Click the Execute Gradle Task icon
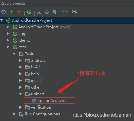 pos(29,12)
